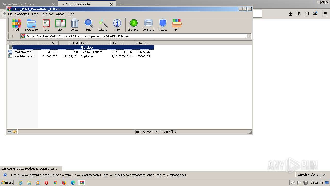Click the drive icon in WinRAR status bar
330x186 pixels.
[10, 132]
